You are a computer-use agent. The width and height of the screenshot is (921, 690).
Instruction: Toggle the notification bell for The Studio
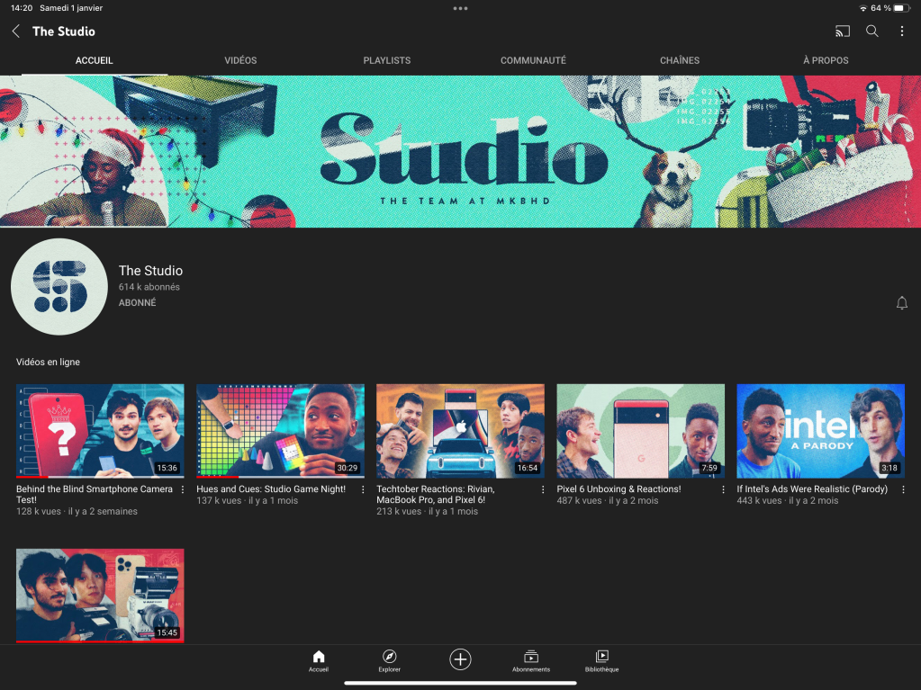pyautogui.click(x=902, y=303)
